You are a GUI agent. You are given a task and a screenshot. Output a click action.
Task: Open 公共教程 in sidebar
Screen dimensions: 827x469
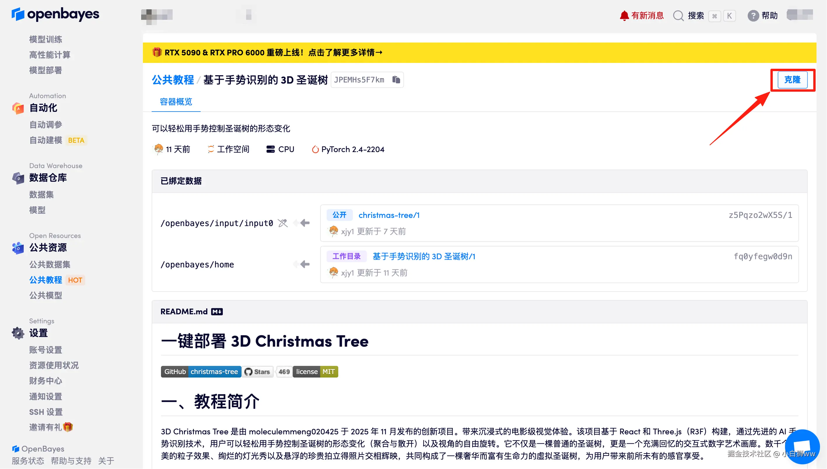coord(45,280)
